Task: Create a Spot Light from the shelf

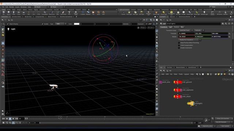Action: pyautogui.click(x=135, y=13)
